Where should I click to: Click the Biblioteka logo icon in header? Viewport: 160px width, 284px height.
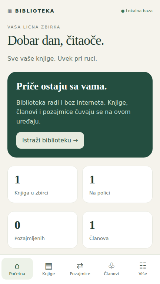click(10, 11)
